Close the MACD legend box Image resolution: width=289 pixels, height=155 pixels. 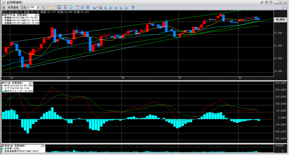pos(32,83)
